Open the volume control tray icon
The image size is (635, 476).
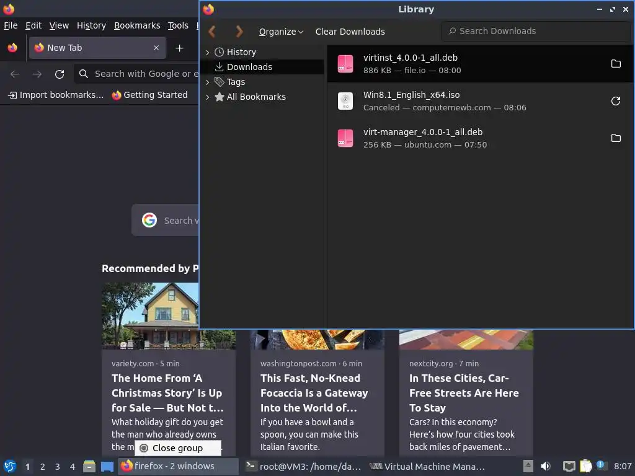coord(546,466)
